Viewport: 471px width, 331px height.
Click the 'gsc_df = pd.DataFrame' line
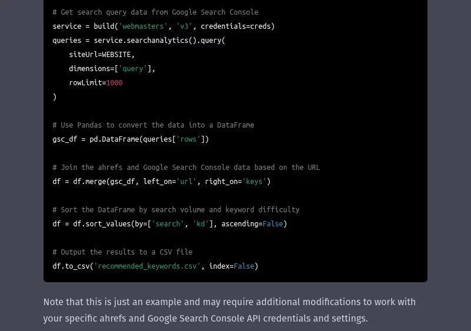pyautogui.click(x=131, y=139)
